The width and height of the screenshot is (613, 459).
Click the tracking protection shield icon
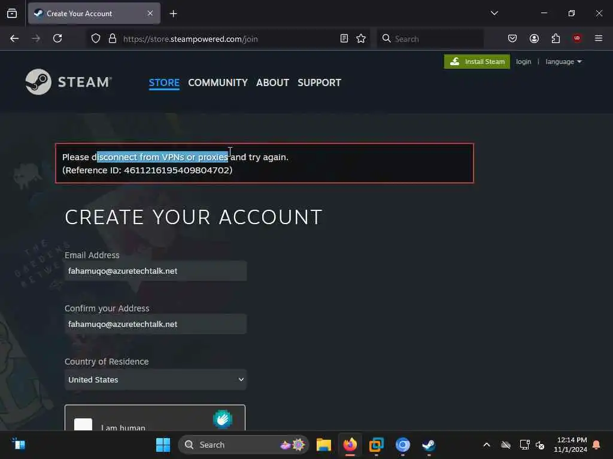[x=96, y=39]
